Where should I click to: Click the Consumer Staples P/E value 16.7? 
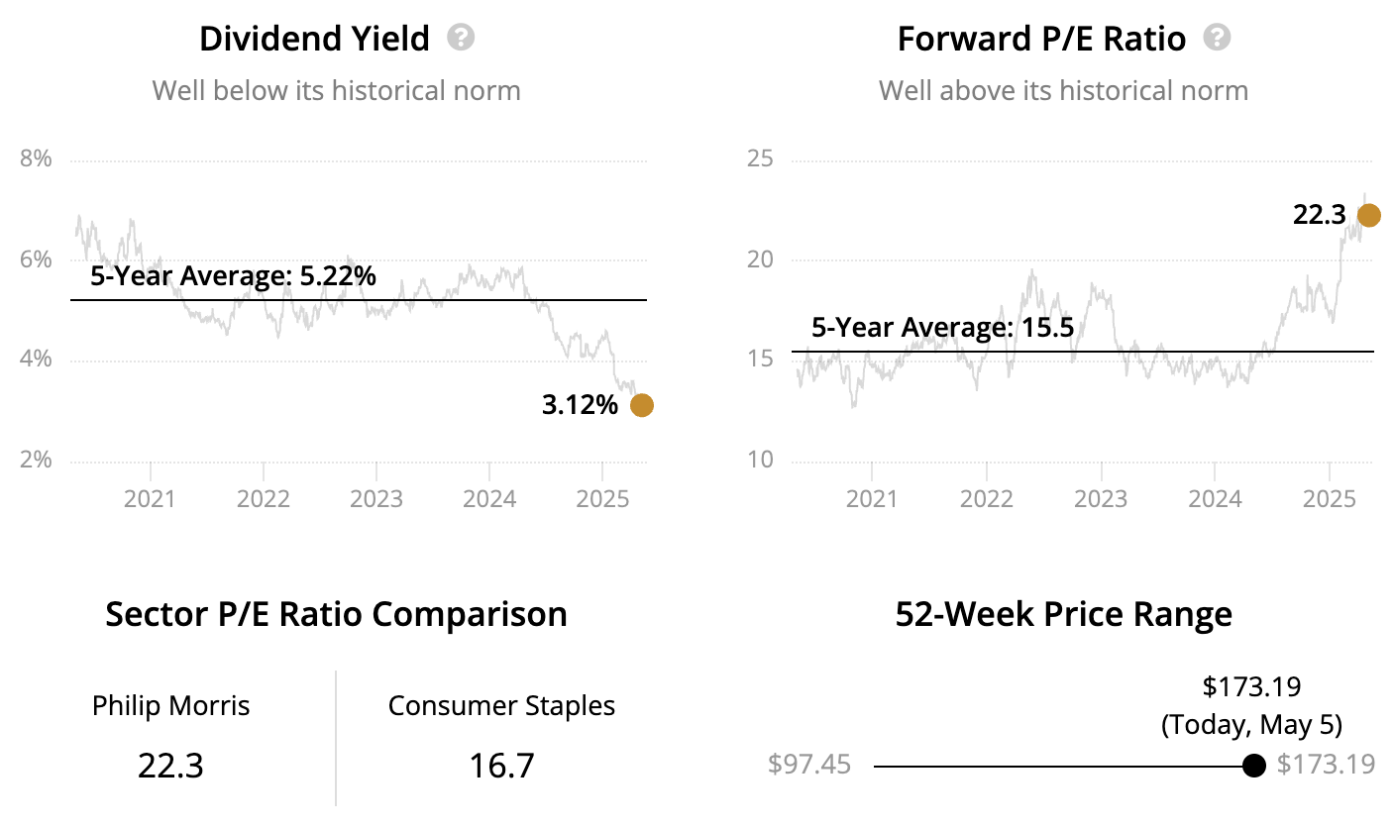click(x=501, y=765)
